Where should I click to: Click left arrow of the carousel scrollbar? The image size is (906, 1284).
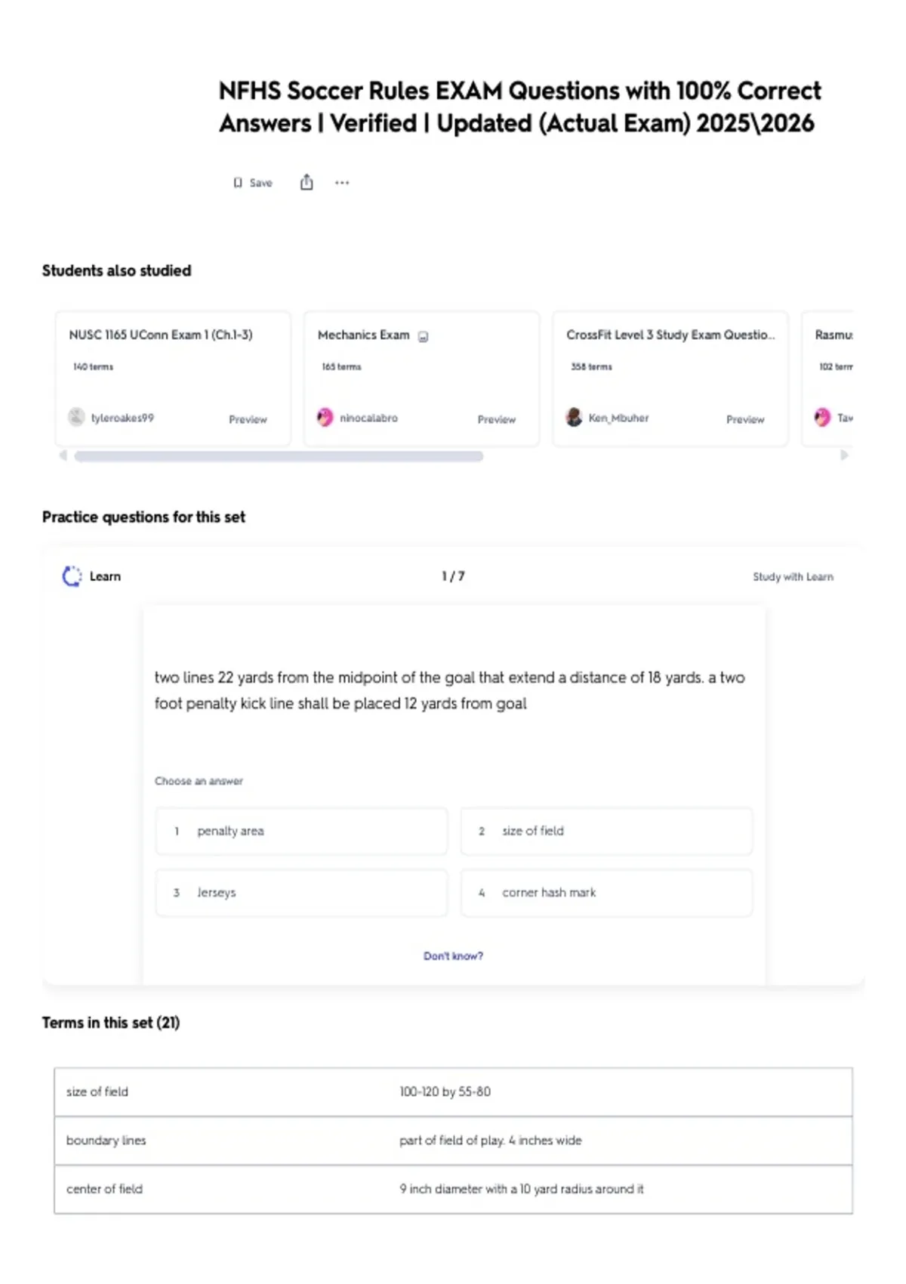point(63,455)
